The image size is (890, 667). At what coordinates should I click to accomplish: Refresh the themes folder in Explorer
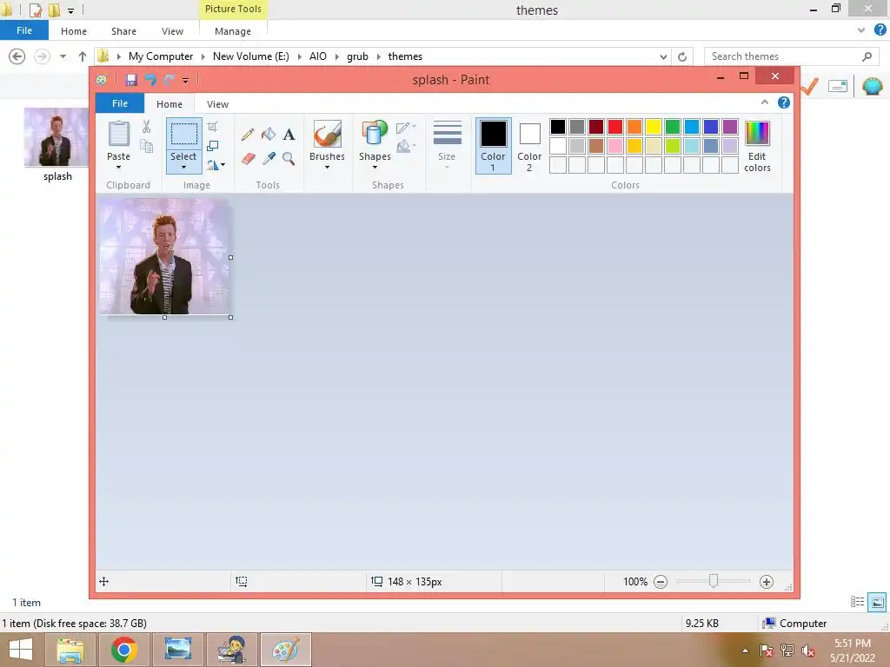tap(682, 56)
